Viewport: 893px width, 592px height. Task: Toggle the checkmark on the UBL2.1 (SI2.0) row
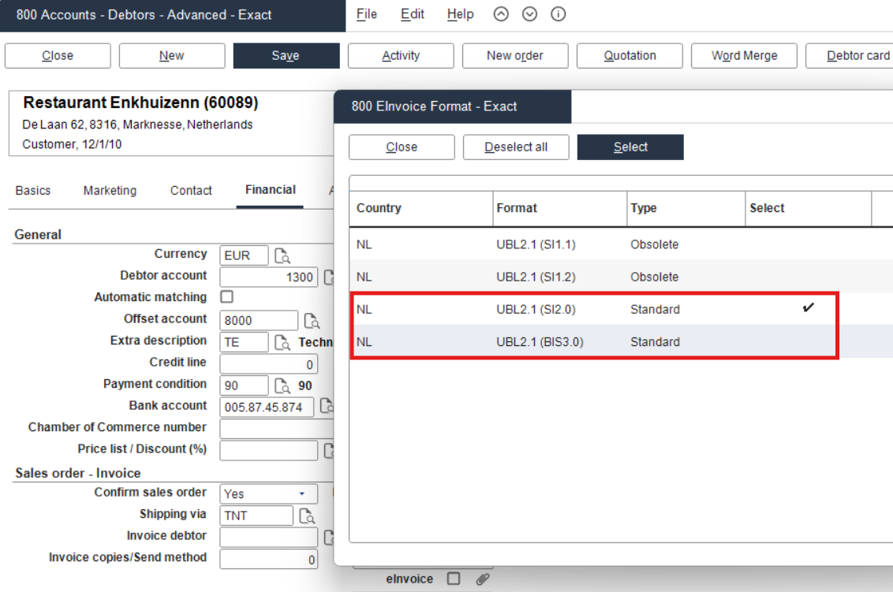tap(808, 309)
